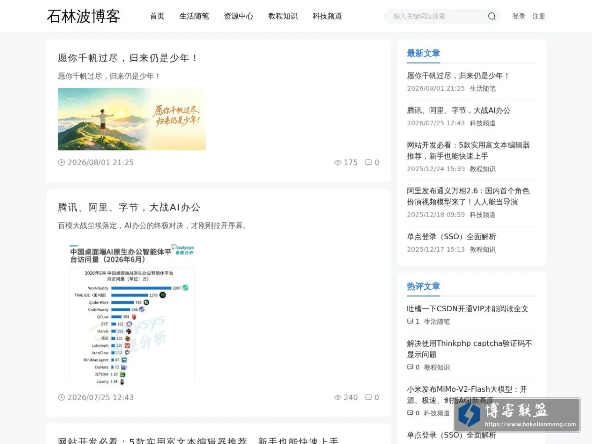Click the view count 175

351,162
